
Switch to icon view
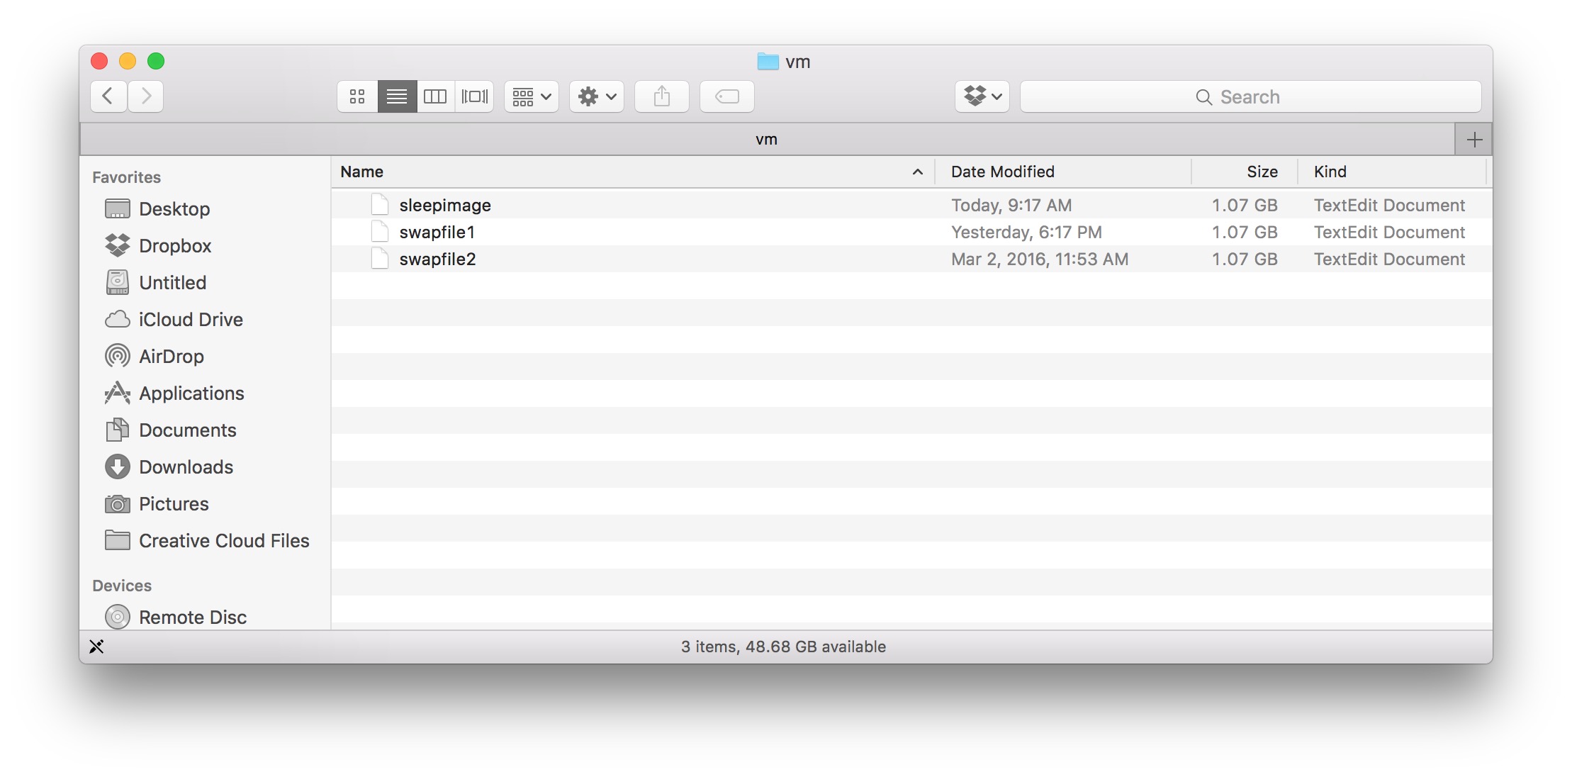(x=357, y=96)
